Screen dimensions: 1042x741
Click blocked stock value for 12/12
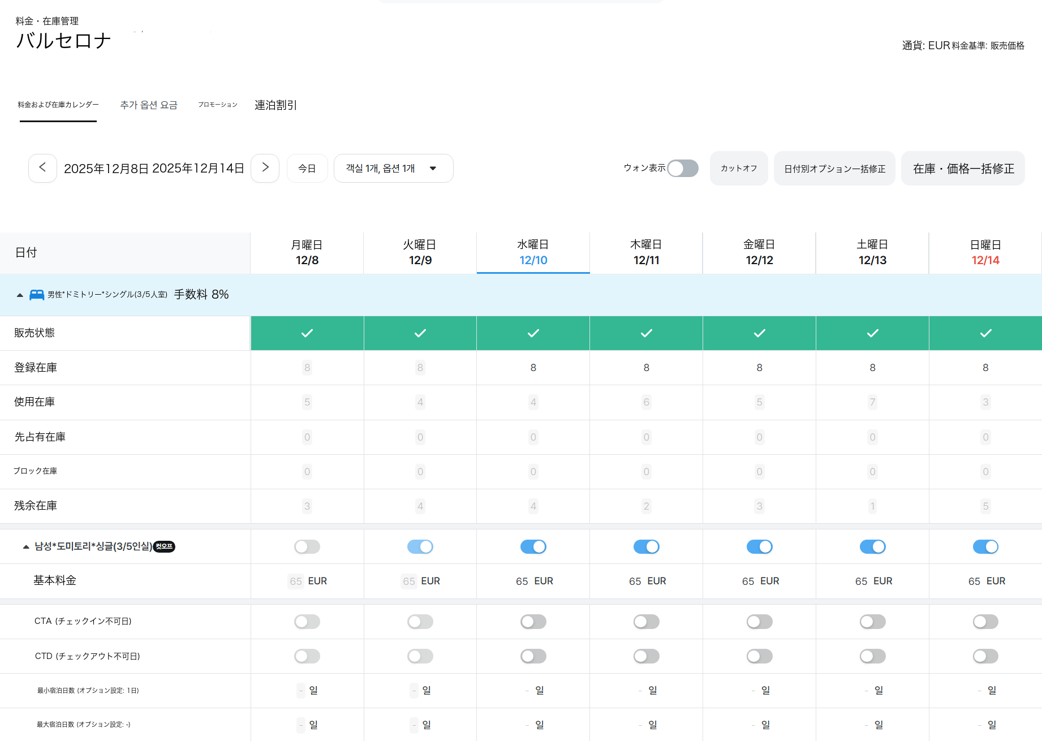pos(760,472)
